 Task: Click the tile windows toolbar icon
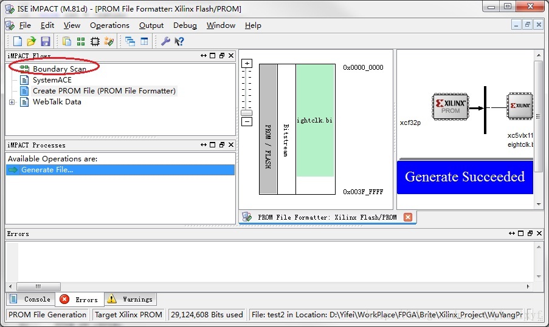click(x=144, y=41)
